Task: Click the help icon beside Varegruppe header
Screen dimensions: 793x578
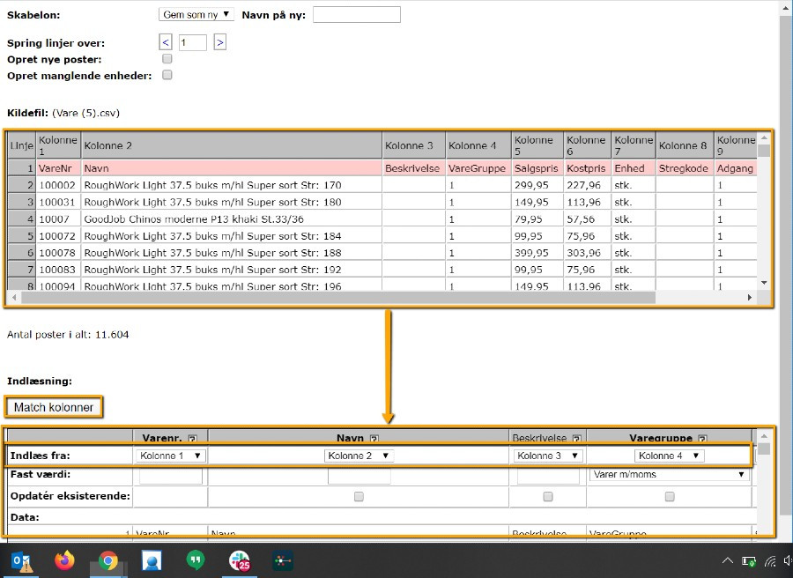Action: point(702,438)
